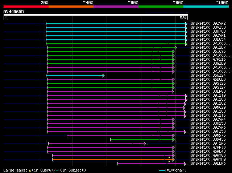Screen dimensions: 232x173
Task: Click the arrowhead ending the Q9FZ50 alignment
Action: [185, 132]
